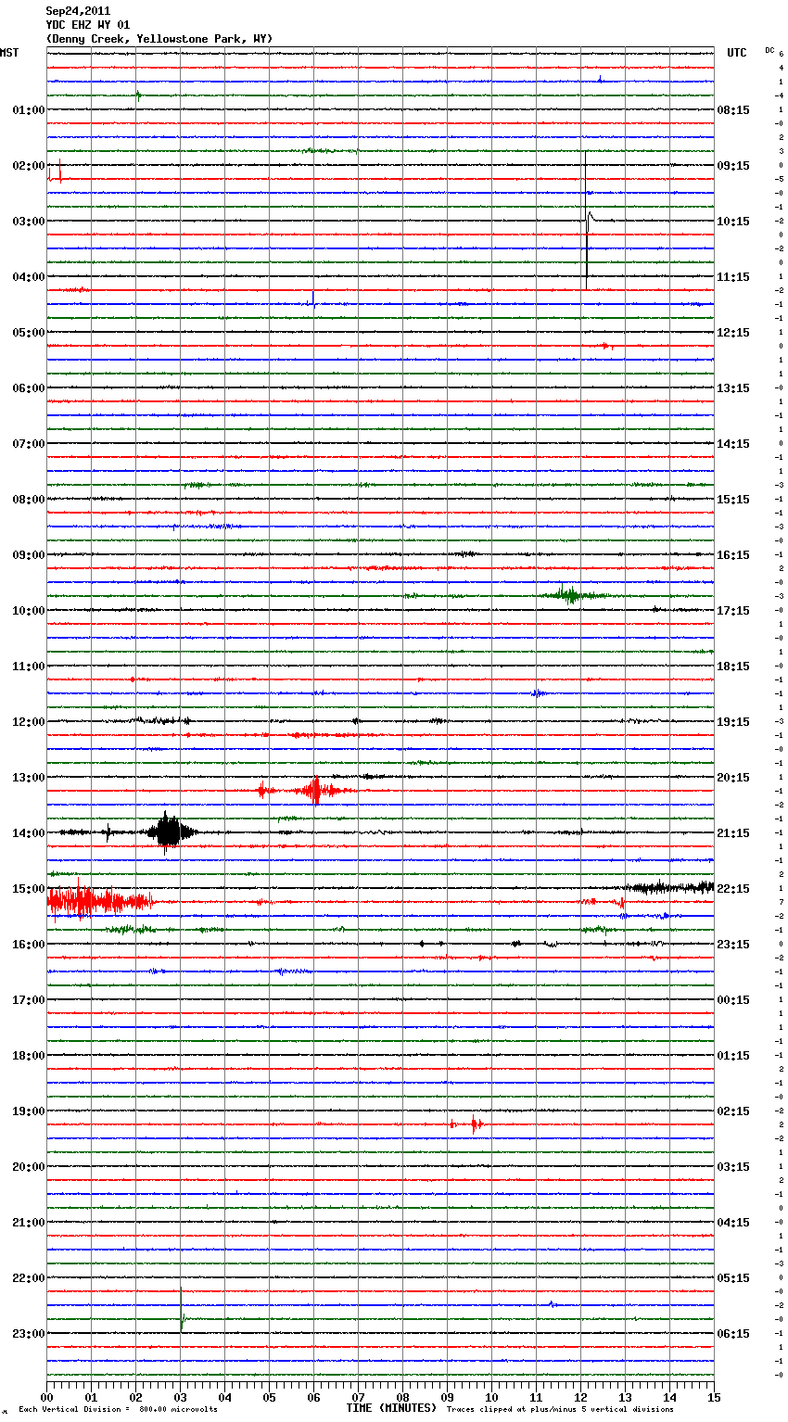Click the tall black spike near the 03:00 trace
This screenshot has width=788, height=1422.
586,221
